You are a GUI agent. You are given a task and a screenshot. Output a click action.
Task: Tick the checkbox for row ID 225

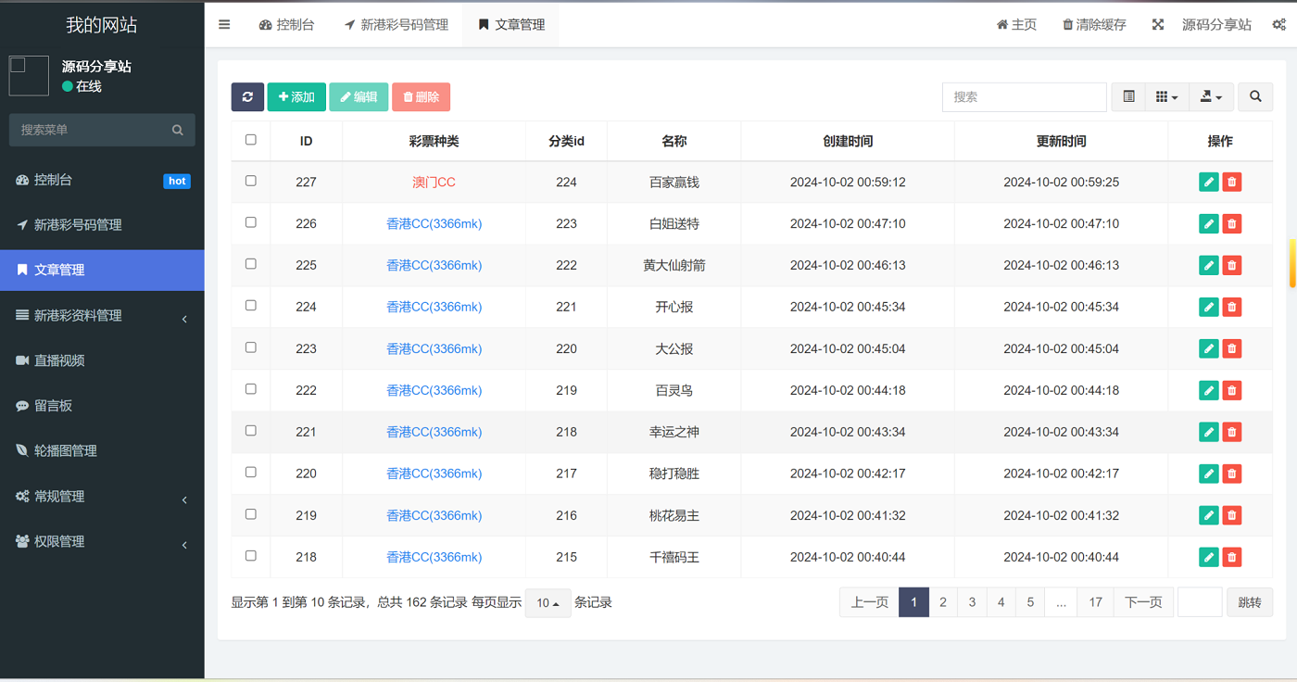(x=251, y=264)
